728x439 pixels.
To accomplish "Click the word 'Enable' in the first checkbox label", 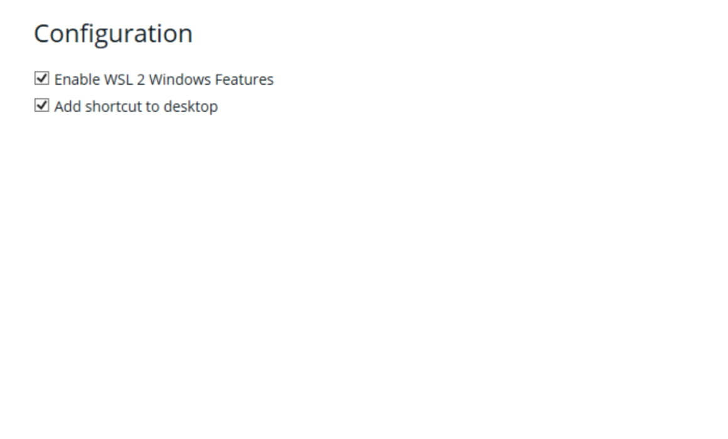I will pos(77,80).
